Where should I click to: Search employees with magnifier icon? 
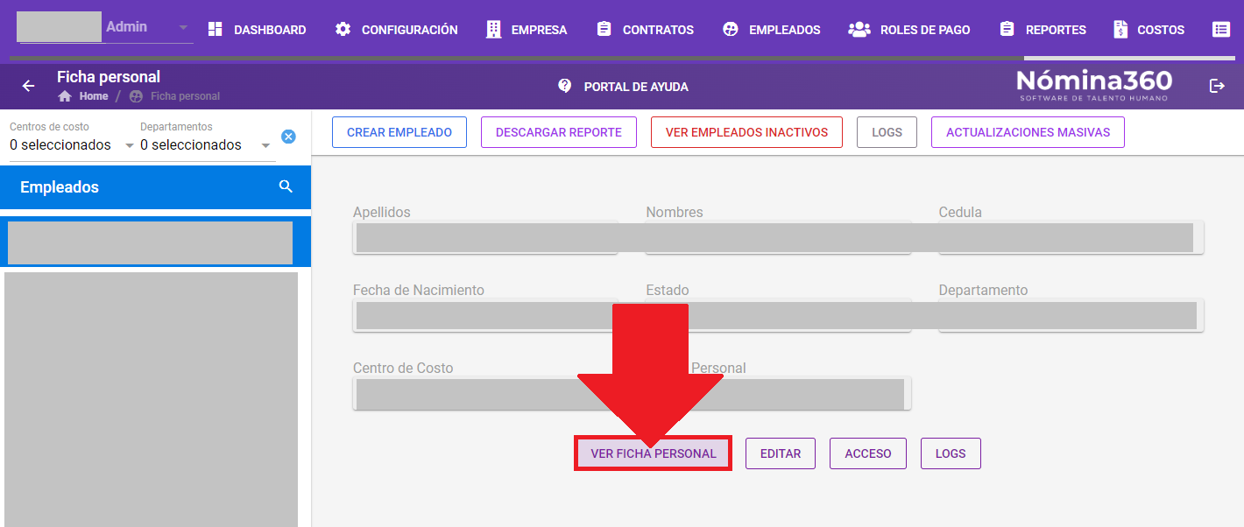(286, 186)
